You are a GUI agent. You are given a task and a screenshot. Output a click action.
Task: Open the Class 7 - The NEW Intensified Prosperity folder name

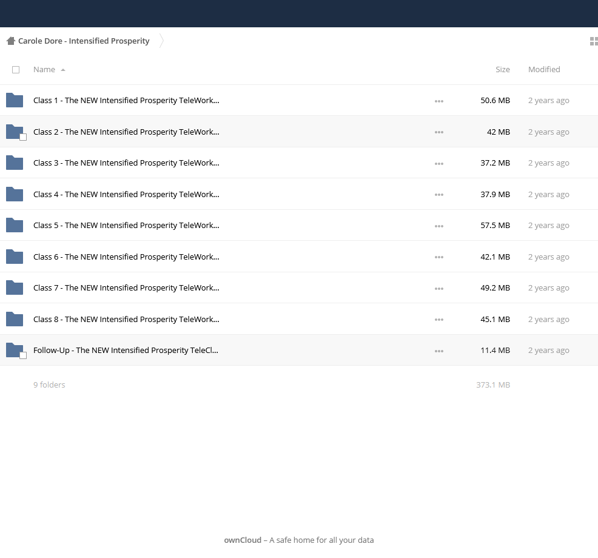(126, 287)
